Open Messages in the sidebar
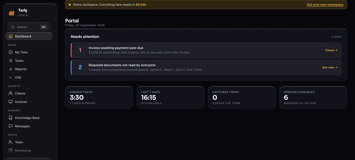Image resolution: width=355 pixels, height=160 pixels. tap(29, 126)
